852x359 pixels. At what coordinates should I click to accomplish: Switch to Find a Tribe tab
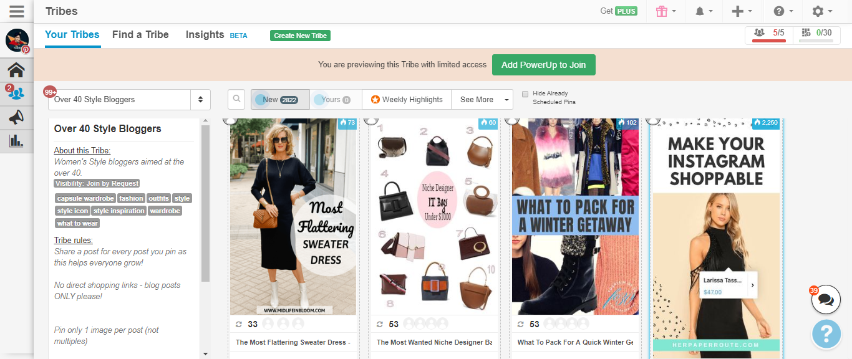[x=140, y=35]
